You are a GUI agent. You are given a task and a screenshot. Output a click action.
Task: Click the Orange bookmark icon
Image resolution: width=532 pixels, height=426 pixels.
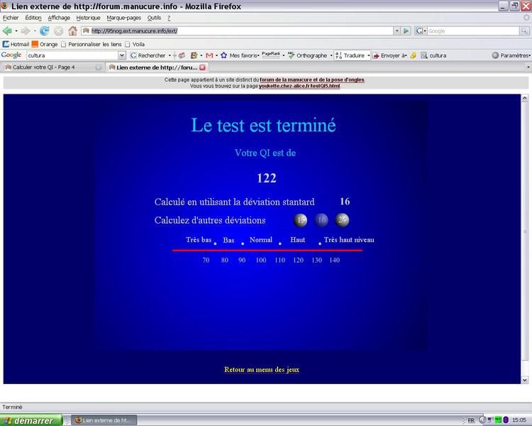pos(35,44)
